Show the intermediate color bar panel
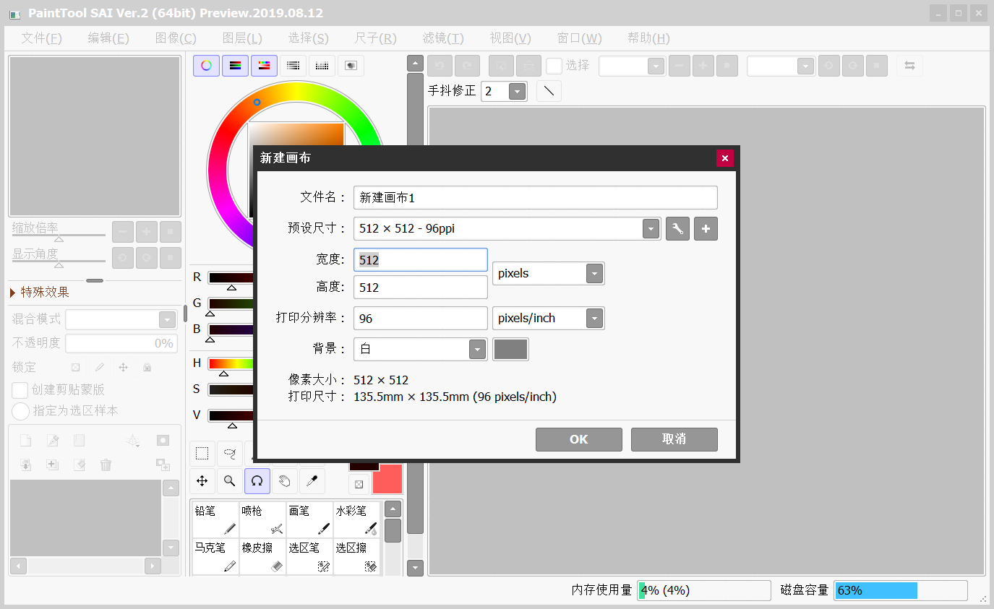This screenshot has width=994, height=609. pyautogui.click(x=293, y=66)
